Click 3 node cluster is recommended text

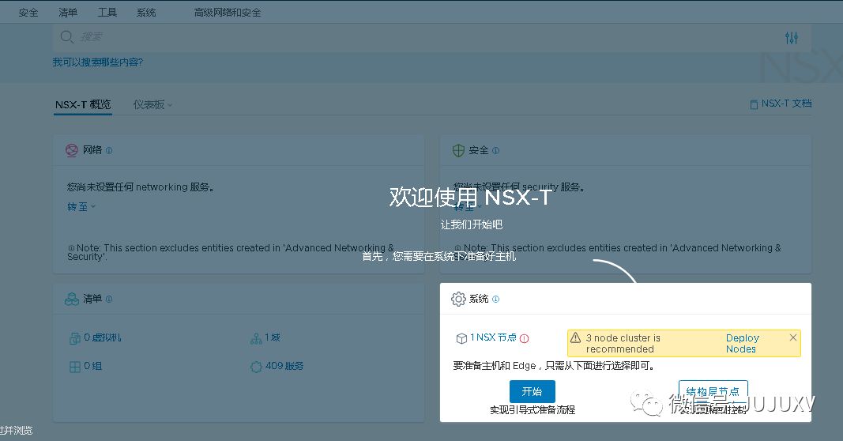(x=623, y=343)
